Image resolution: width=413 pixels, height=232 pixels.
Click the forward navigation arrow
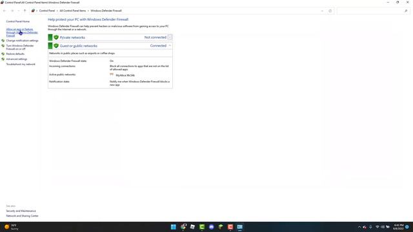point(12,11)
